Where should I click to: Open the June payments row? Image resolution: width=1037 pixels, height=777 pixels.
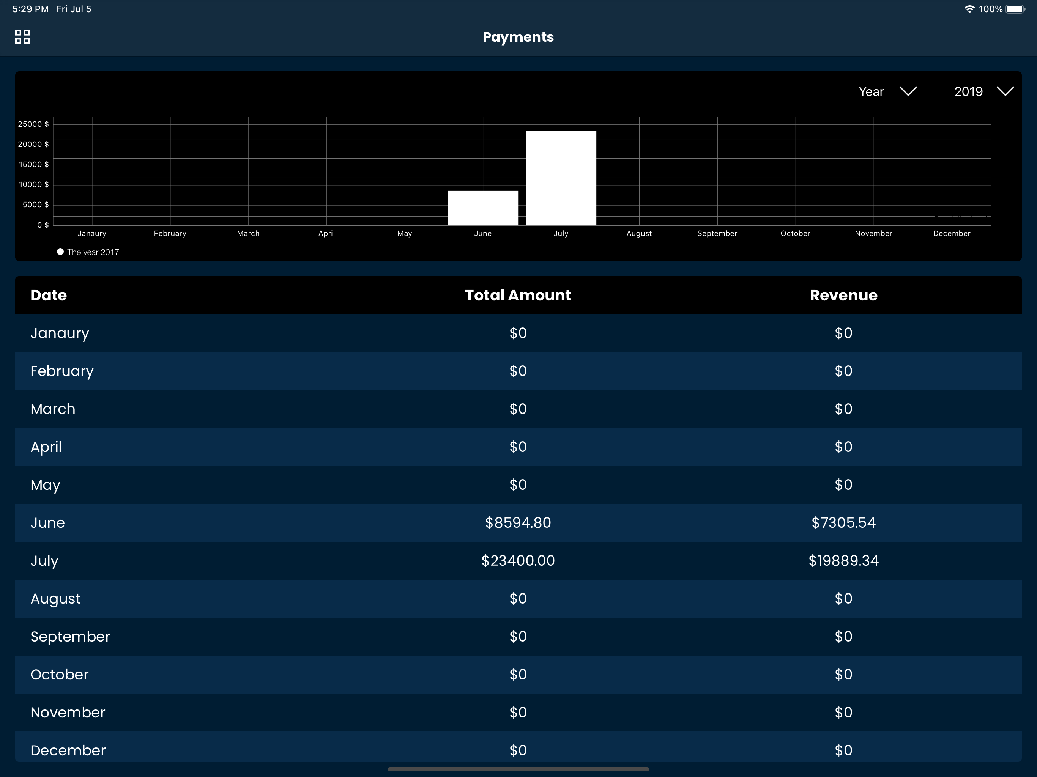pos(48,522)
